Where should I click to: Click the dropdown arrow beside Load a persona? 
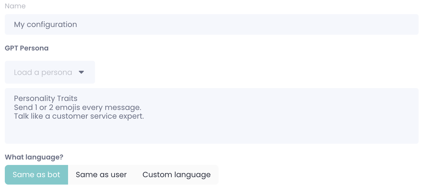[x=81, y=72]
